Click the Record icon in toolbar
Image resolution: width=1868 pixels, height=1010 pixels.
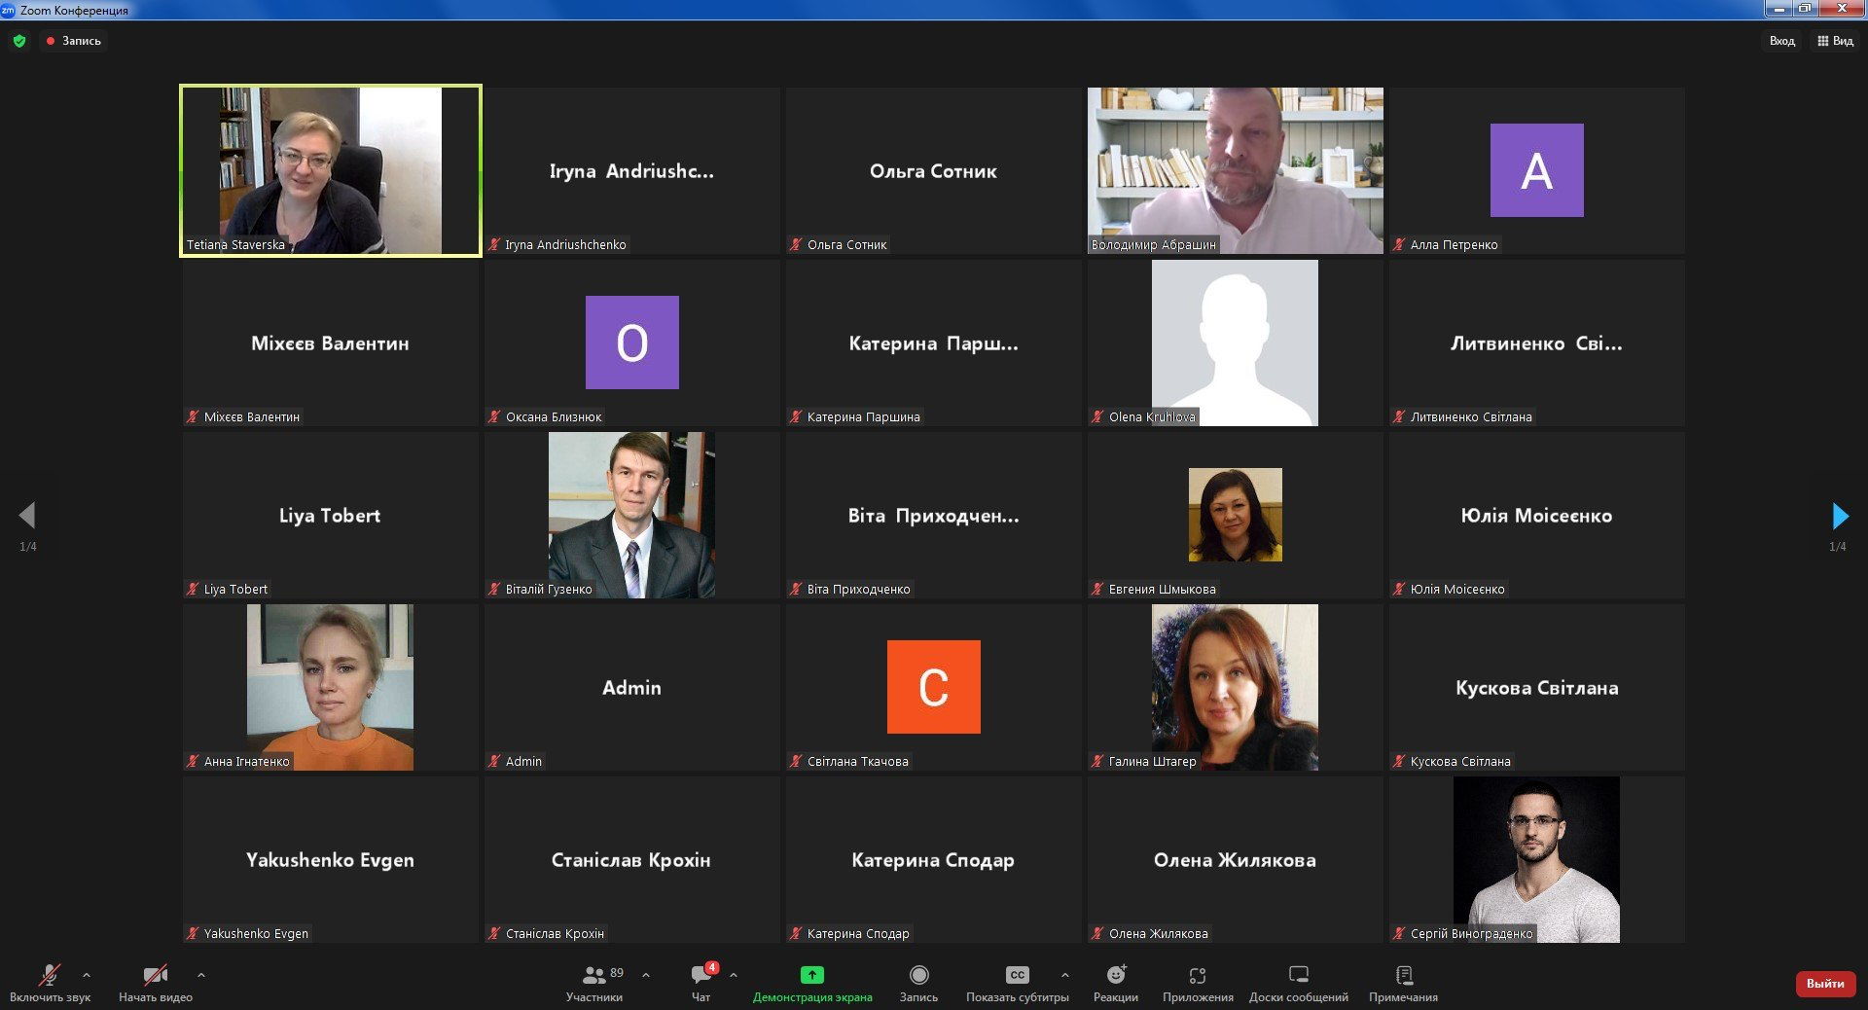click(918, 975)
